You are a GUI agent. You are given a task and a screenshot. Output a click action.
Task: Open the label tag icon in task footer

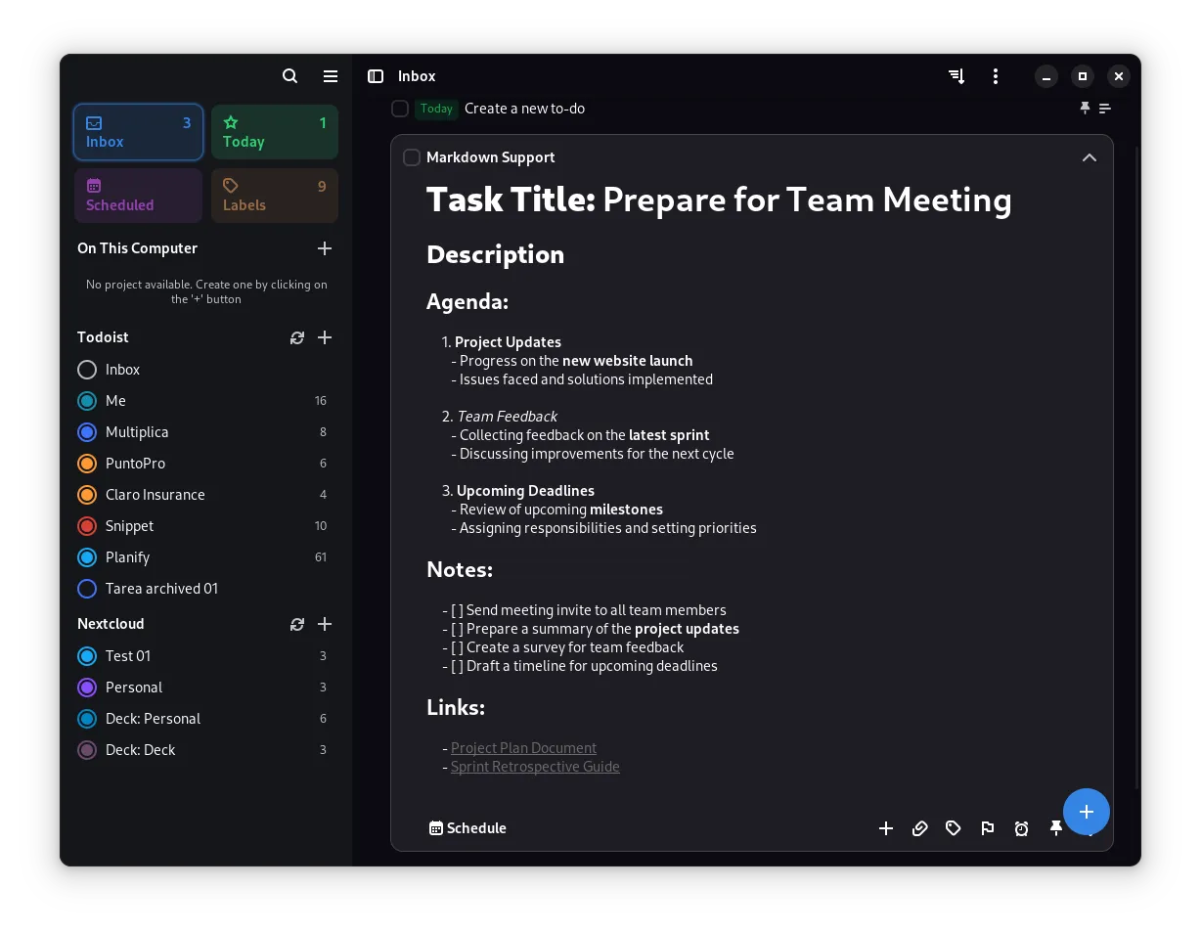point(954,828)
